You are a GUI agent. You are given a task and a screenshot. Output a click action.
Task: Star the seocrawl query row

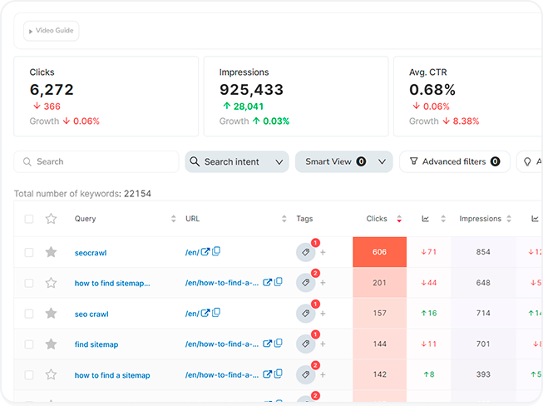tap(51, 252)
